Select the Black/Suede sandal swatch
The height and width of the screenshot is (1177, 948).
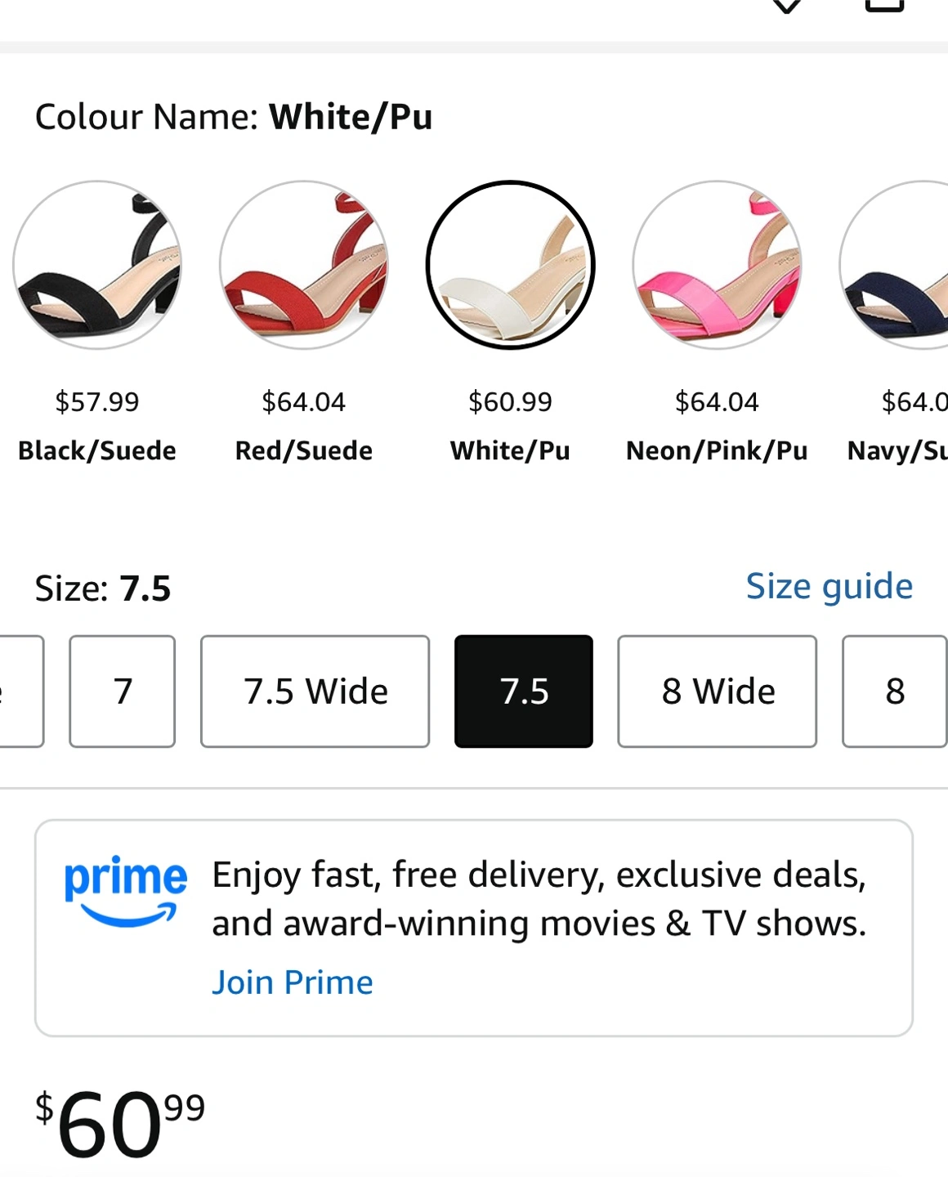(97, 265)
